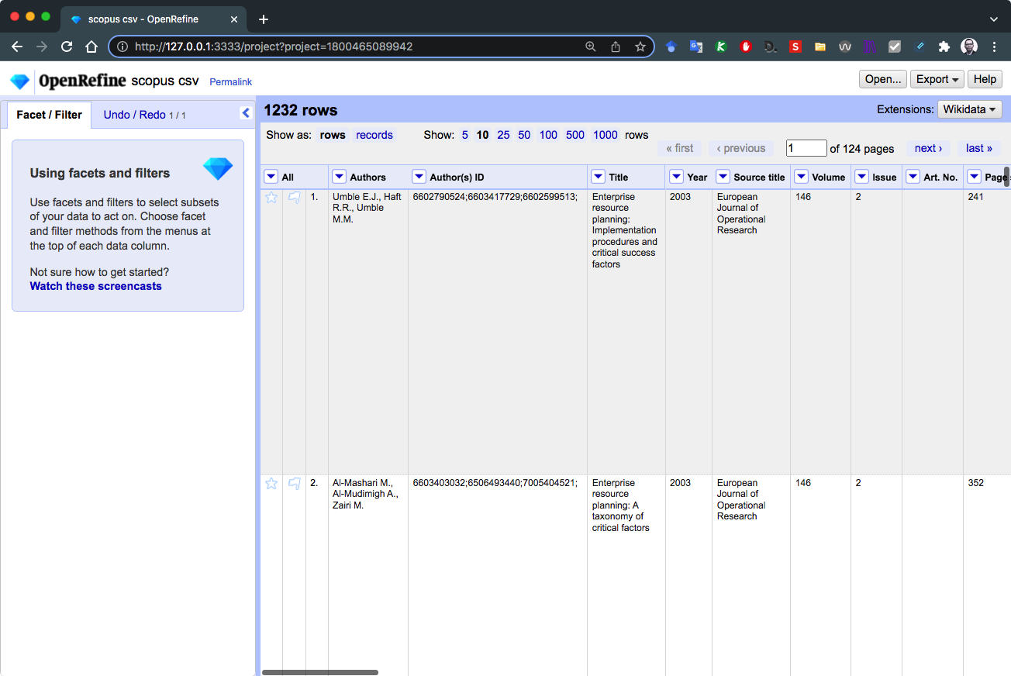Click the OpenRefine diamond logo
Image resolution: width=1011 pixels, height=676 pixels.
(x=19, y=81)
